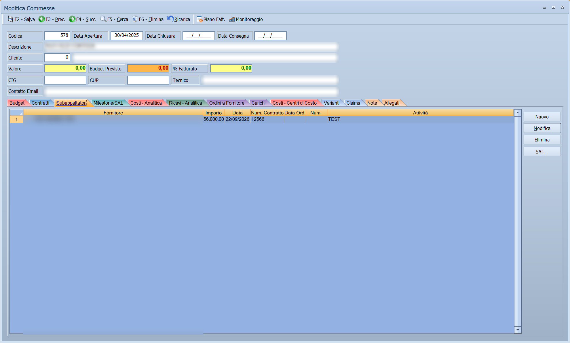Select row 1 header in grid

coord(17,119)
